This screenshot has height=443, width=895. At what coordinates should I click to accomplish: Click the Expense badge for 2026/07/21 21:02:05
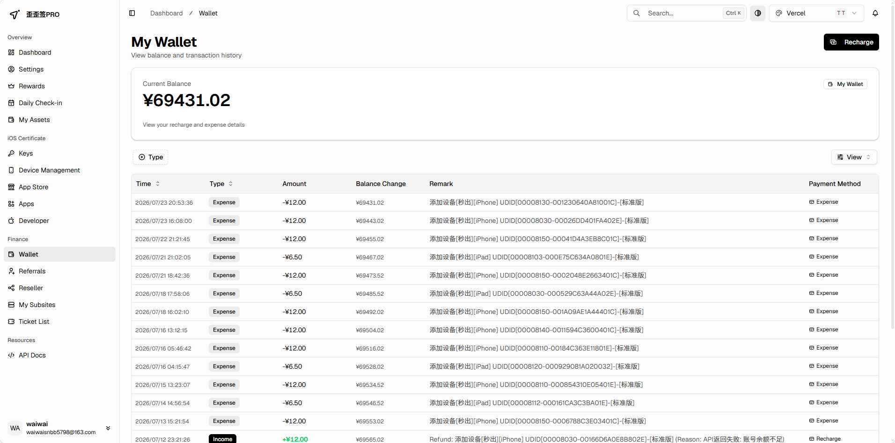(x=224, y=257)
